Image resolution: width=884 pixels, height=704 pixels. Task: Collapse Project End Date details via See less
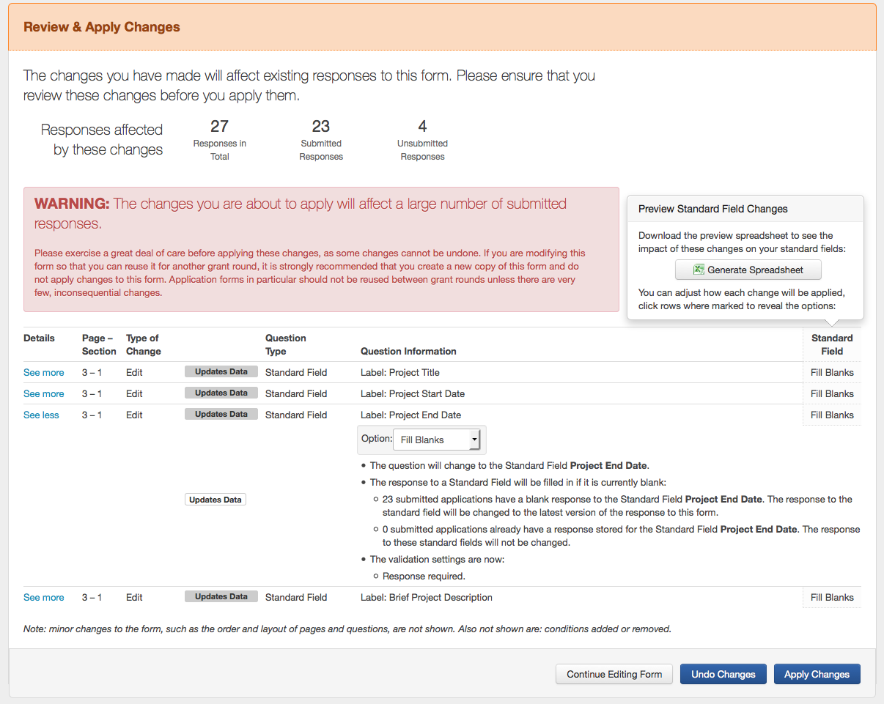[x=41, y=415]
